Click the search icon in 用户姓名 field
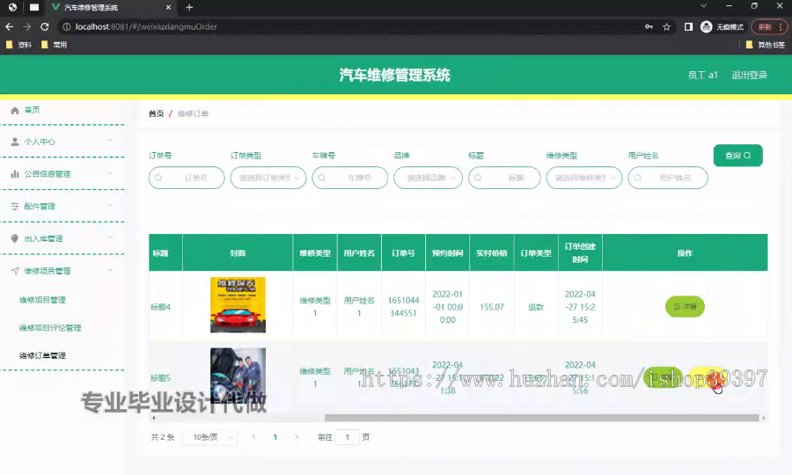 click(x=637, y=178)
